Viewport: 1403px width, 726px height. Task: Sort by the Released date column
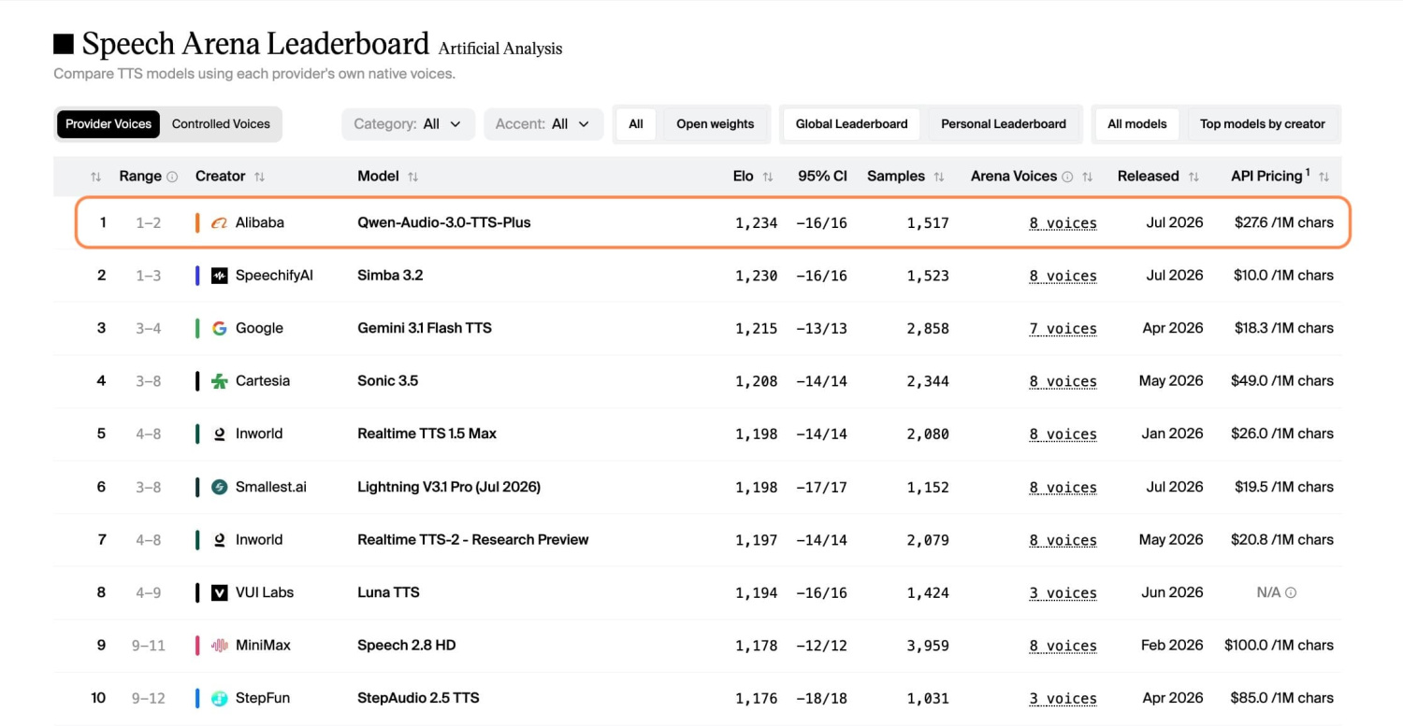1193,177
